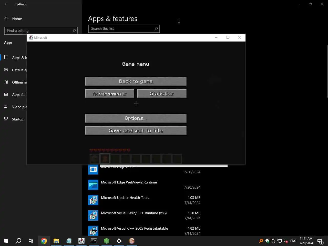The width and height of the screenshot is (328, 246).
Task: Click the Settings gear taskbar icon
Action: [119, 241]
